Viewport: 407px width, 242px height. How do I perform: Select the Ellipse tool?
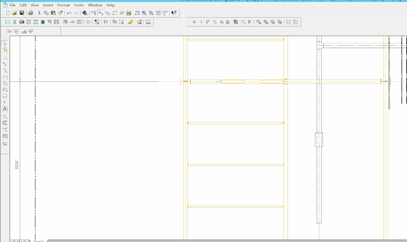point(5,83)
